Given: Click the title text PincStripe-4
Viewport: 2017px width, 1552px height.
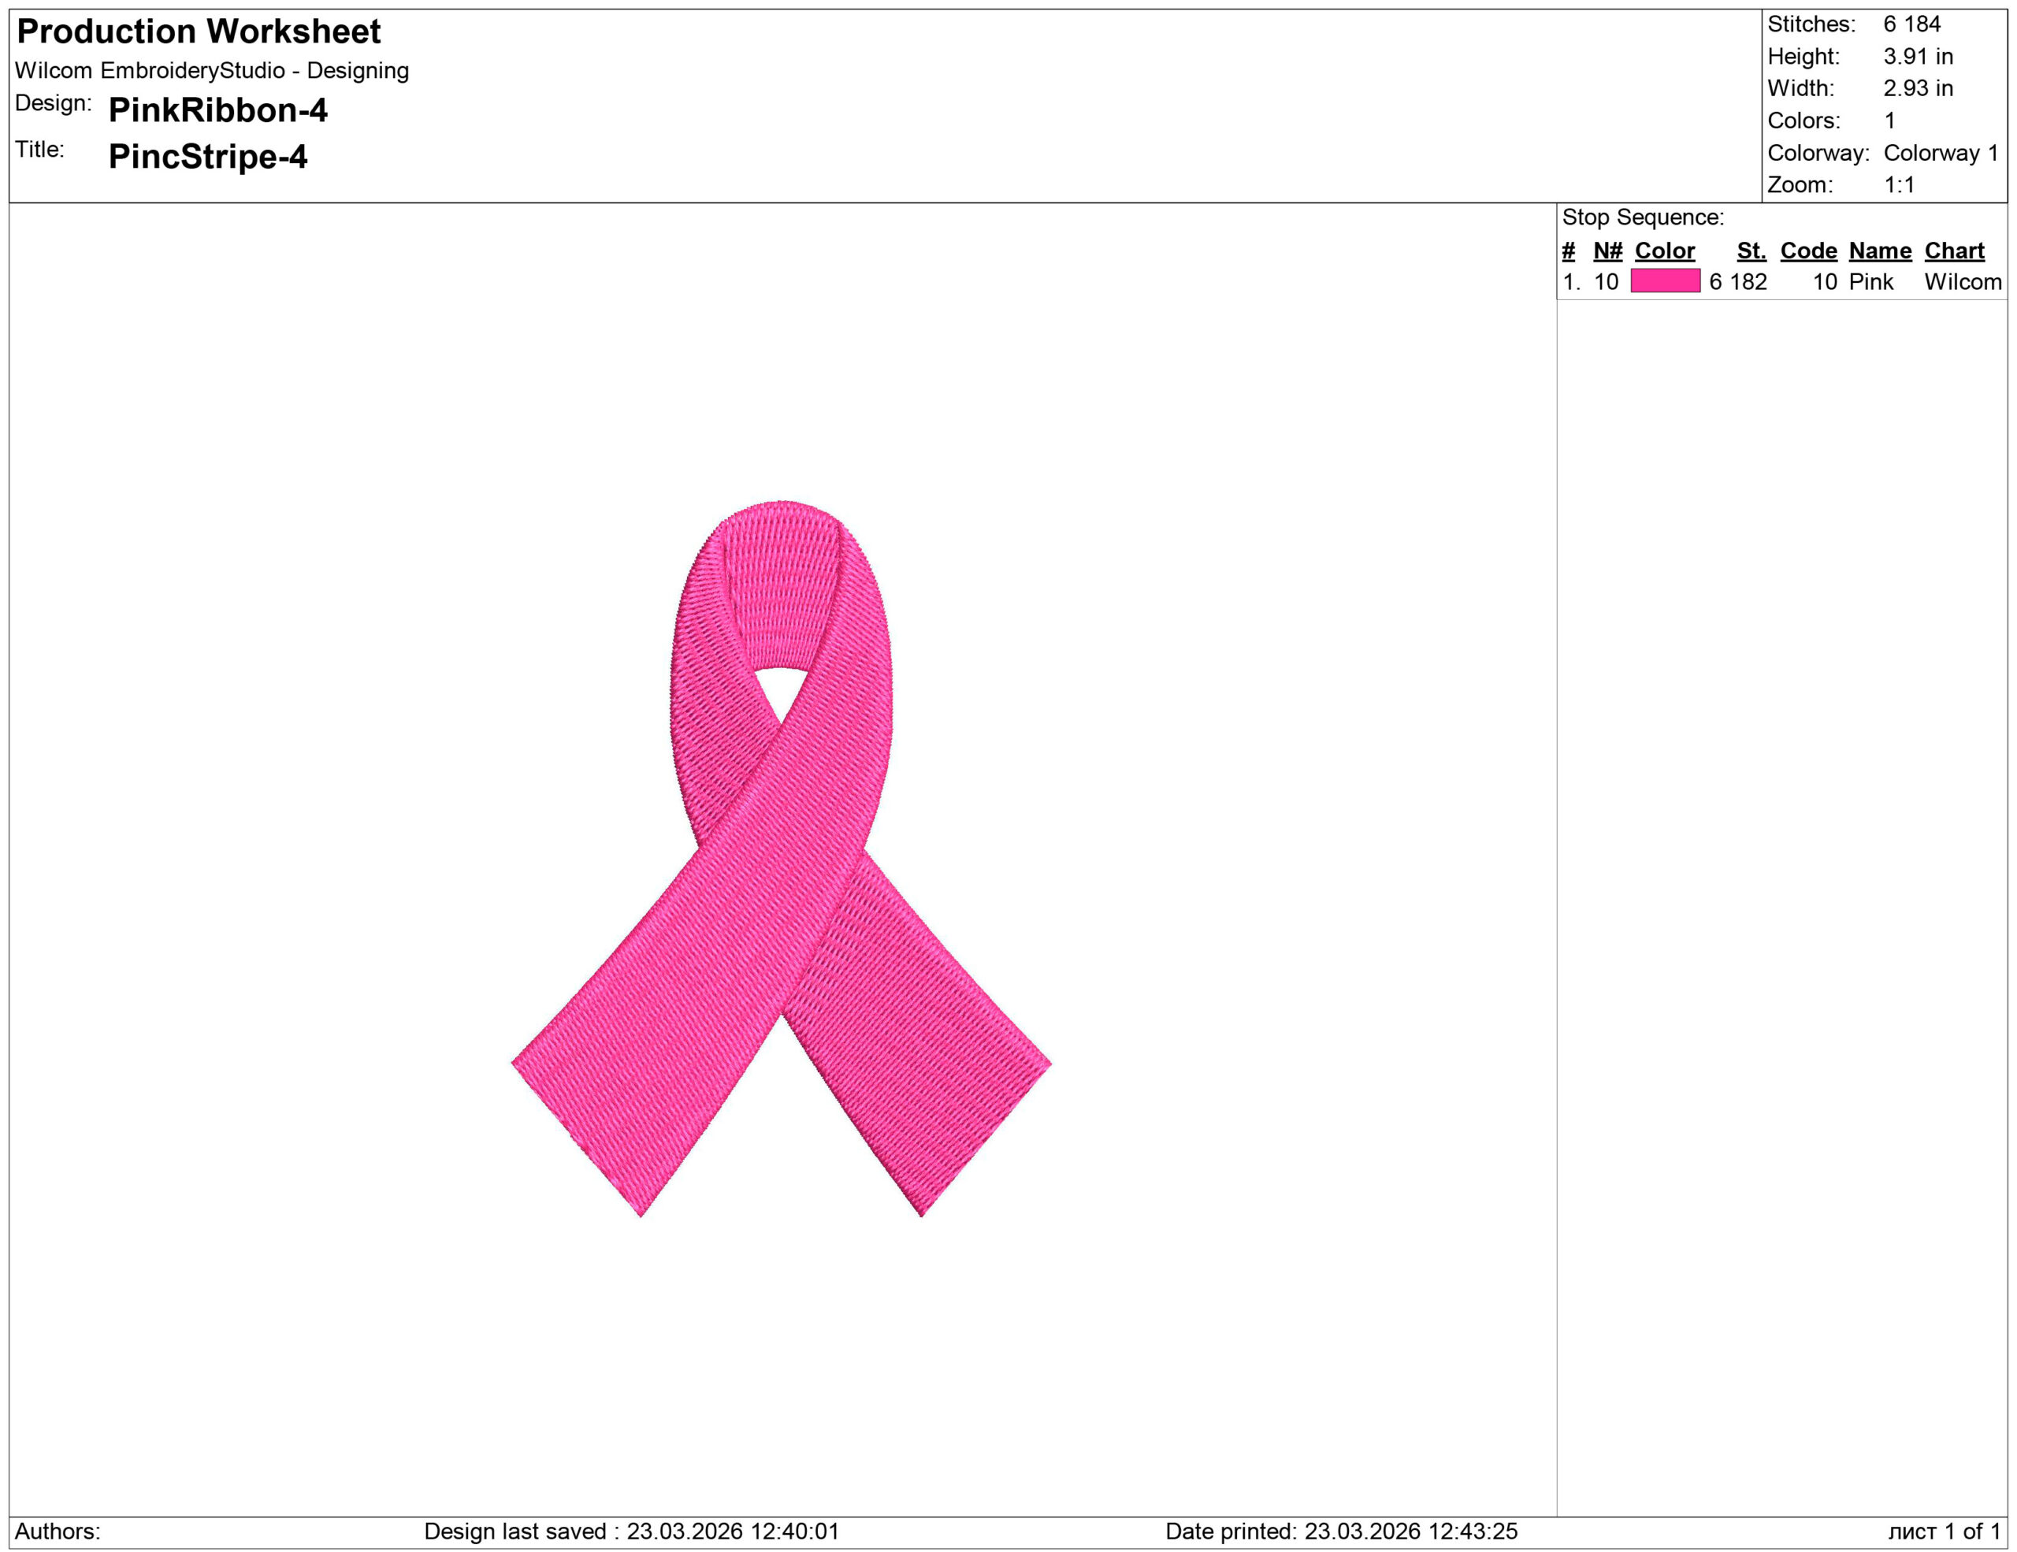Looking at the screenshot, I should 208,156.
